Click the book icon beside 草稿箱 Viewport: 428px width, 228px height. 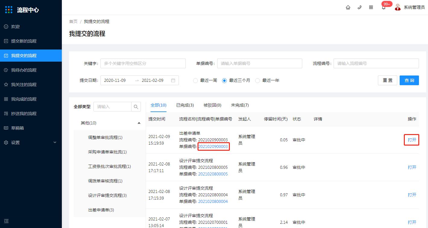coord(6,128)
